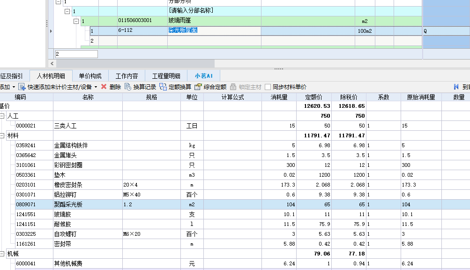Click the 删除 label button
Screen dimensions: 470x270
pyautogui.click(x=115, y=87)
